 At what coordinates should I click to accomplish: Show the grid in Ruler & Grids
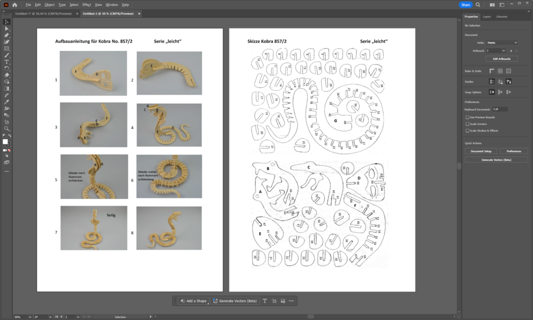coord(500,71)
